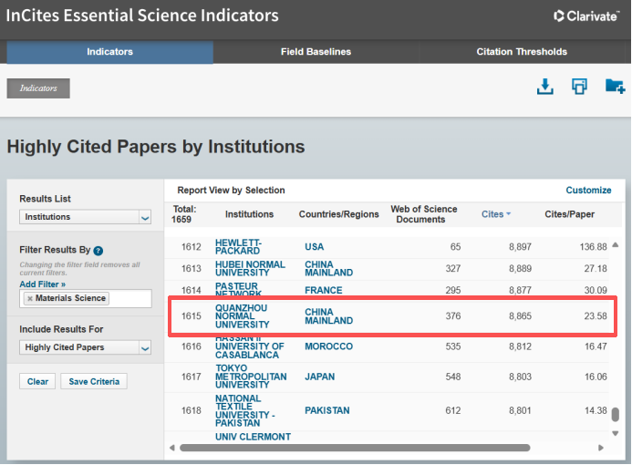The image size is (632, 465).
Task: Switch to the Citation Thresholds tab
Action: point(522,52)
